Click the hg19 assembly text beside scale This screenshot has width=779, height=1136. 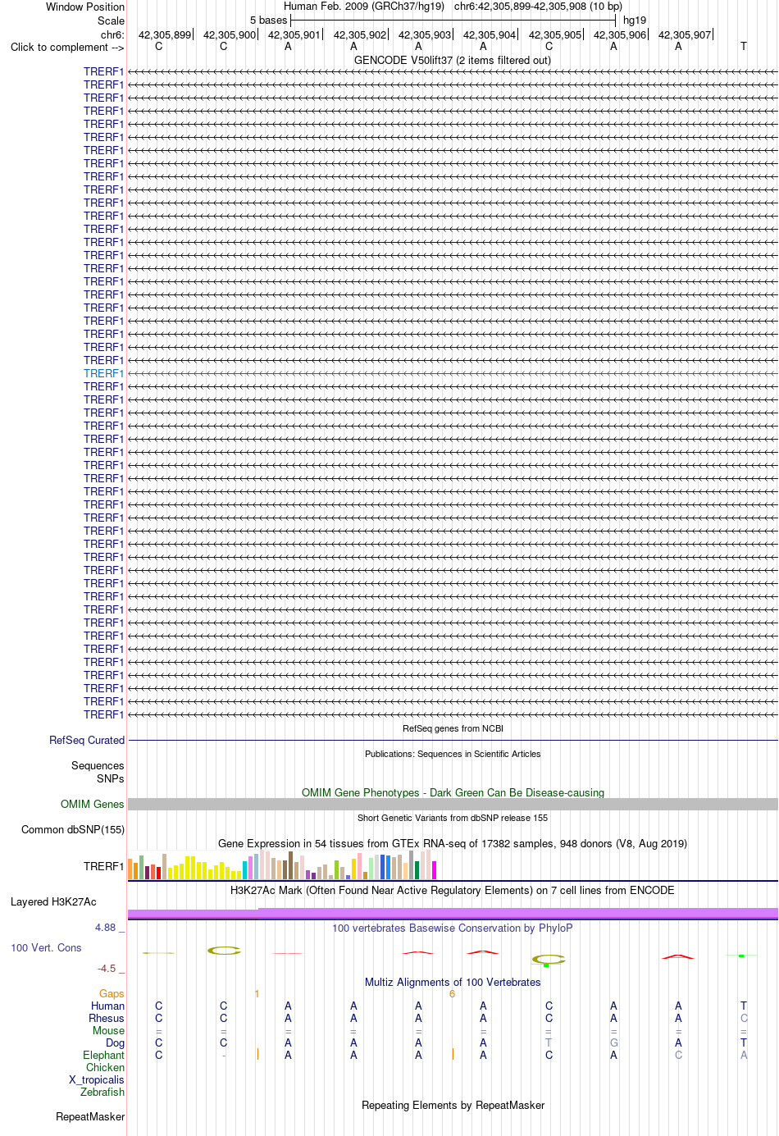(635, 20)
